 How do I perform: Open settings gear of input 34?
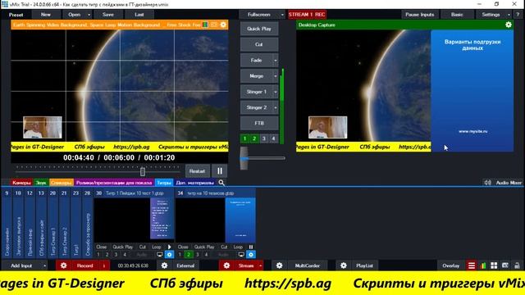pyautogui.click(x=251, y=255)
